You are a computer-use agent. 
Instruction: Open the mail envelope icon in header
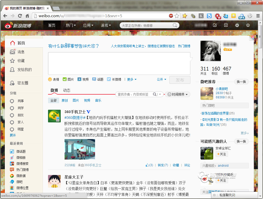[x=226, y=25]
